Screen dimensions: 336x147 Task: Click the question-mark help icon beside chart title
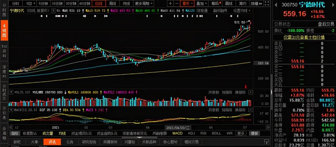[53, 10]
